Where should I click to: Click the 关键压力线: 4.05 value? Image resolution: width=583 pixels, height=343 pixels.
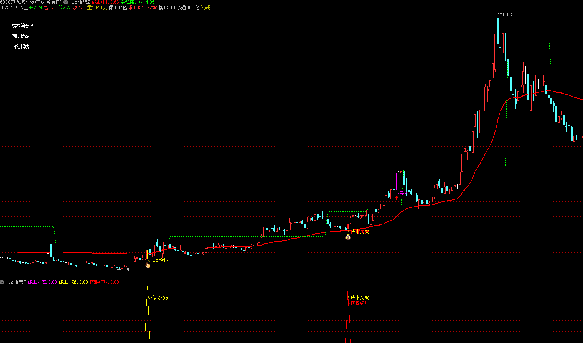pos(137,2)
